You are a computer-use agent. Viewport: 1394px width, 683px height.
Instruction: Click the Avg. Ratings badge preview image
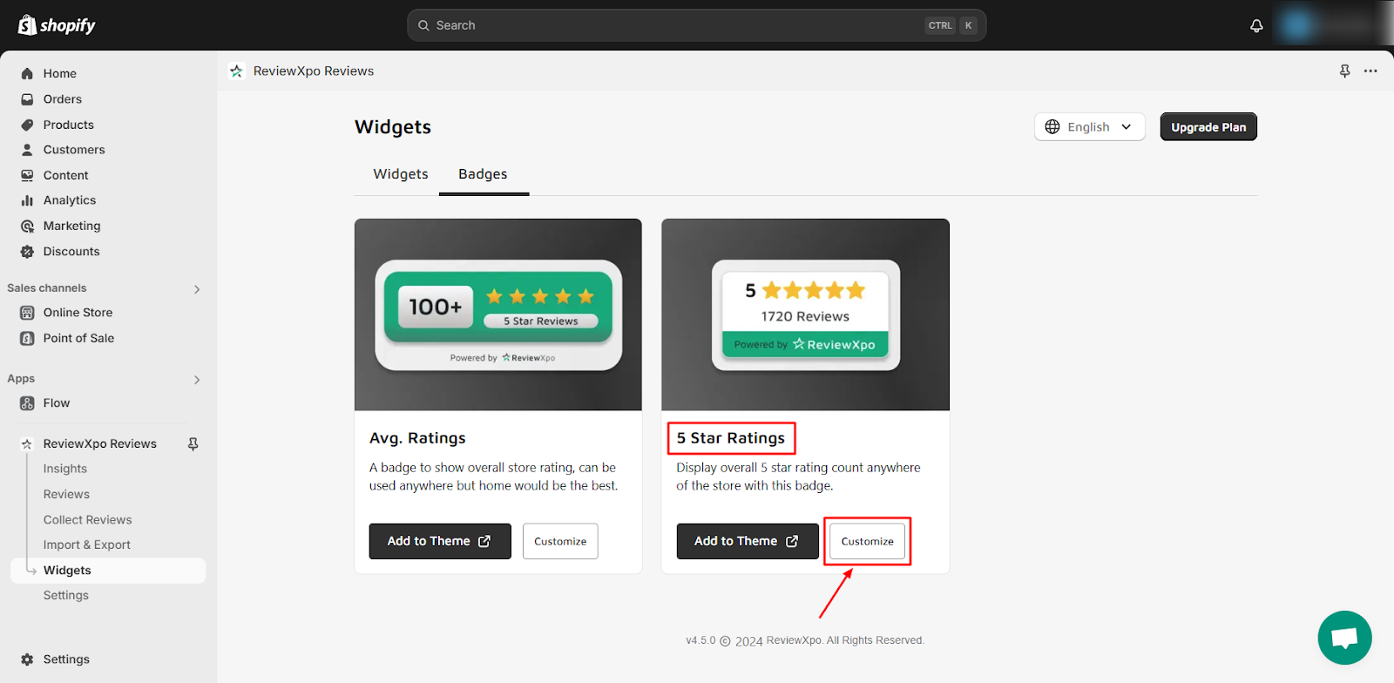(498, 314)
